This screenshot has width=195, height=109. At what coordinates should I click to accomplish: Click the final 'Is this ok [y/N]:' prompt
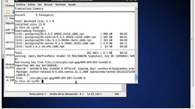[27, 81]
